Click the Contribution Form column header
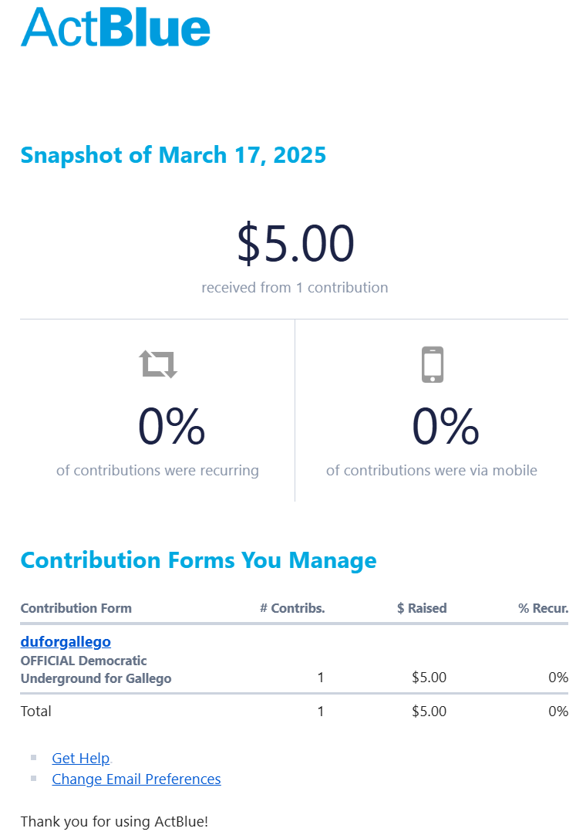The image size is (576, 835). click(76, 608)
